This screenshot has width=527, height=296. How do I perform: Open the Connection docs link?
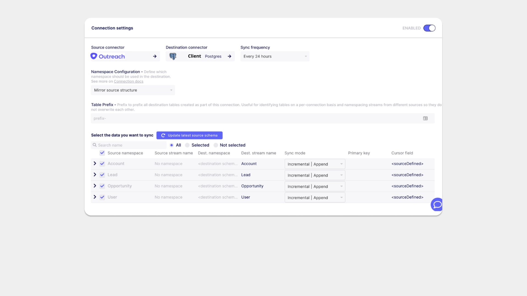tap(128, 81)
